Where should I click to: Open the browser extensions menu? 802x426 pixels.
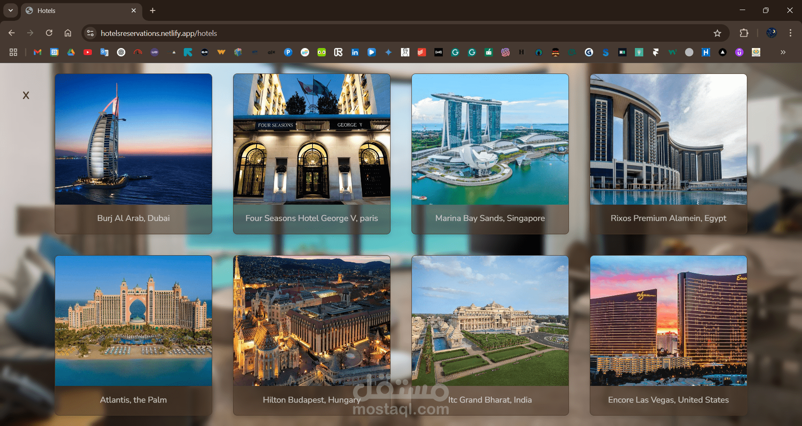click(744, 33)
